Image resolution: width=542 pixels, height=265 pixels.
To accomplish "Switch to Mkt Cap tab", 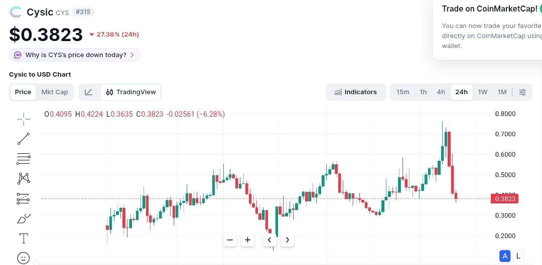I will pyautogui.click(x=54, y=92).
